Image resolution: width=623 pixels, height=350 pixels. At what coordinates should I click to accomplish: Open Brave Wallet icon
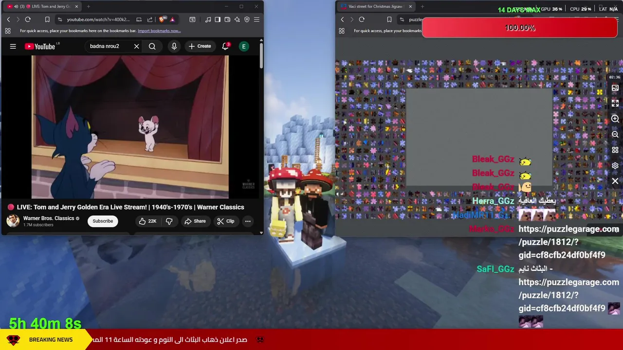tap(227, 19)
